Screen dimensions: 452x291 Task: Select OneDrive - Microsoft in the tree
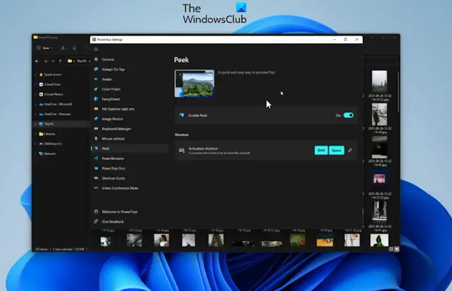point(58,104)
